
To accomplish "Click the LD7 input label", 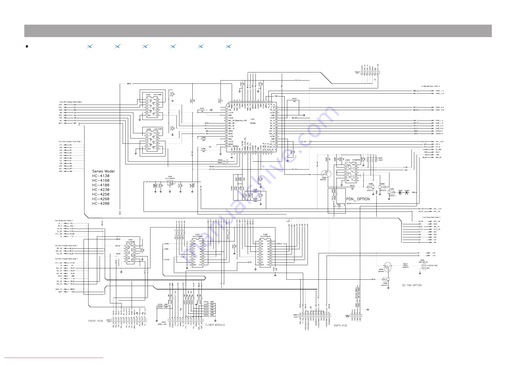I will [x=61, y=145].
